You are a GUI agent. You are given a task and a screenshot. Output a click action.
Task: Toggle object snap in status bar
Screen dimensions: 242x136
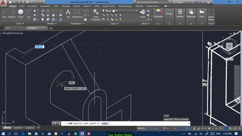183,128
